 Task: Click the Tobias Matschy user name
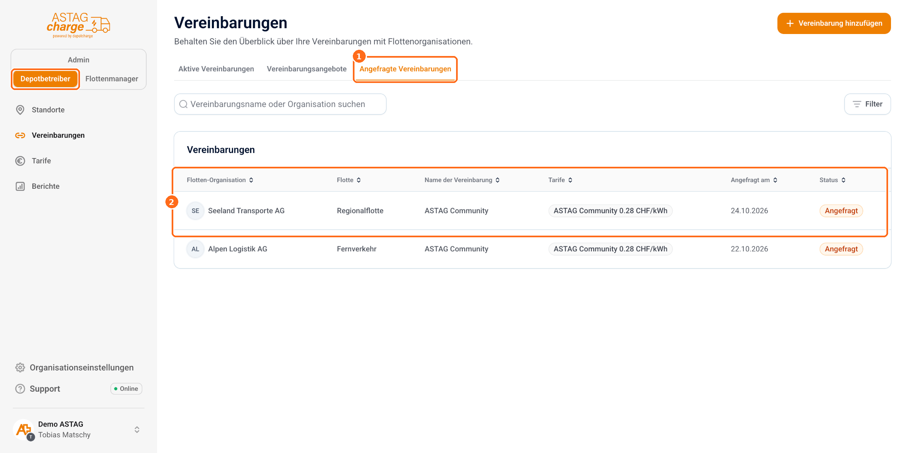point(64,435)
